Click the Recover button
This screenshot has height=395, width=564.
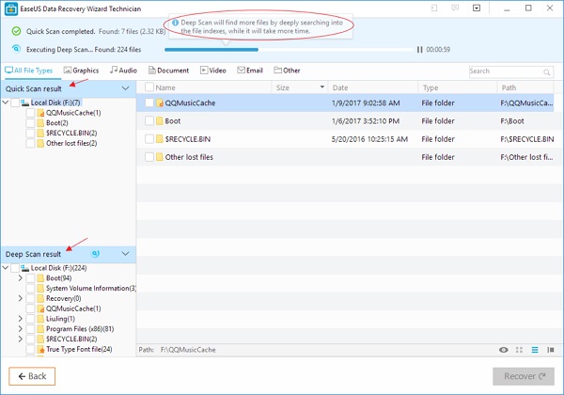coord(524,376)
